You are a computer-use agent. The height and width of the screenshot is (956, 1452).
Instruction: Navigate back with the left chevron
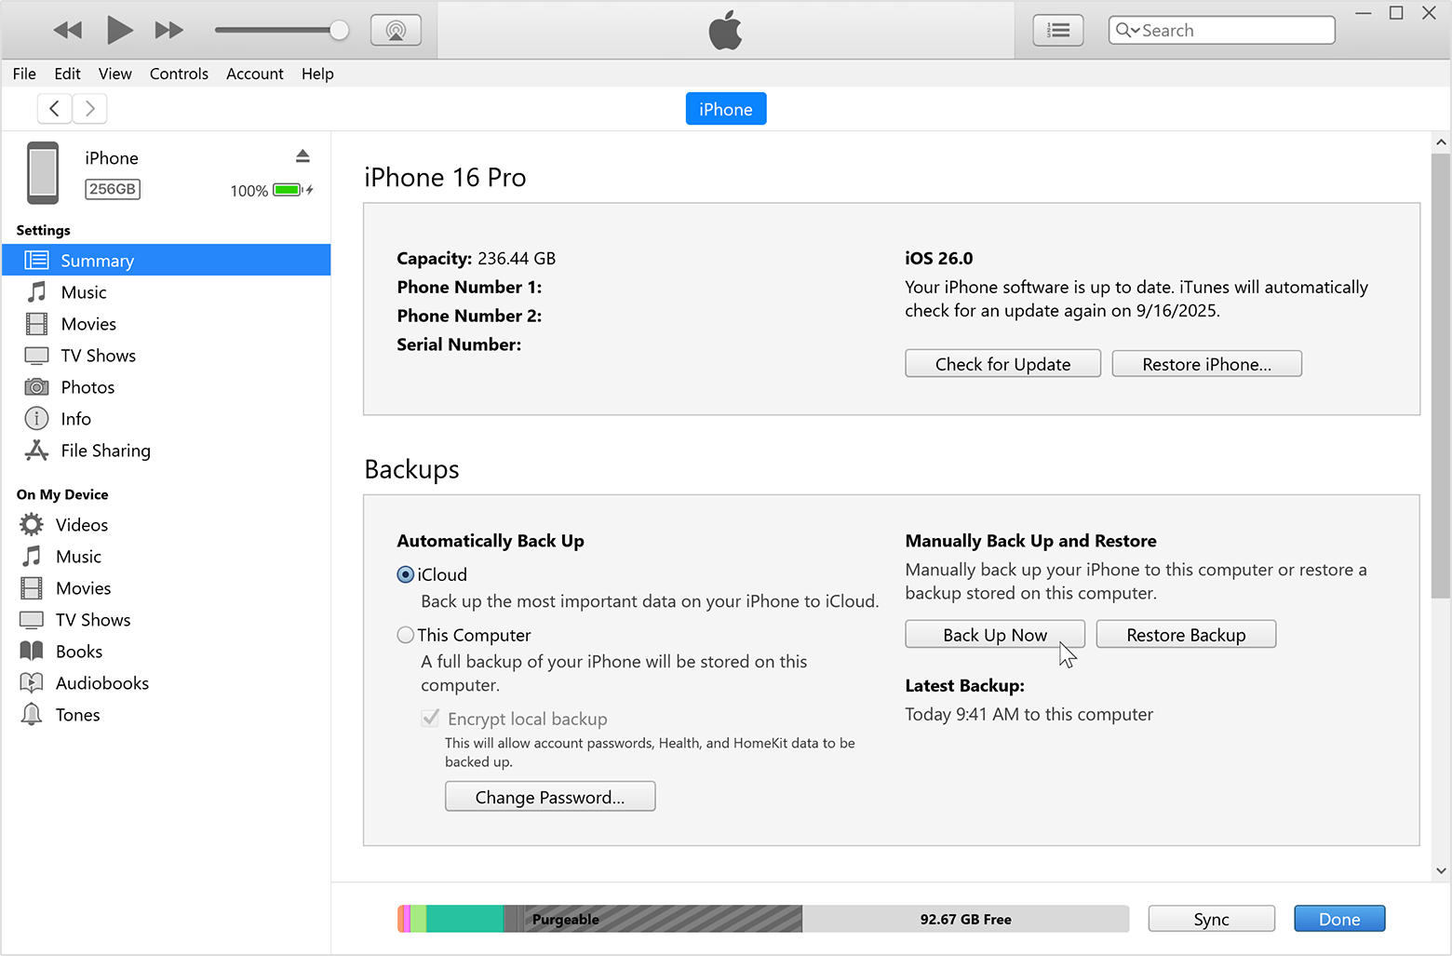point(54,108)
